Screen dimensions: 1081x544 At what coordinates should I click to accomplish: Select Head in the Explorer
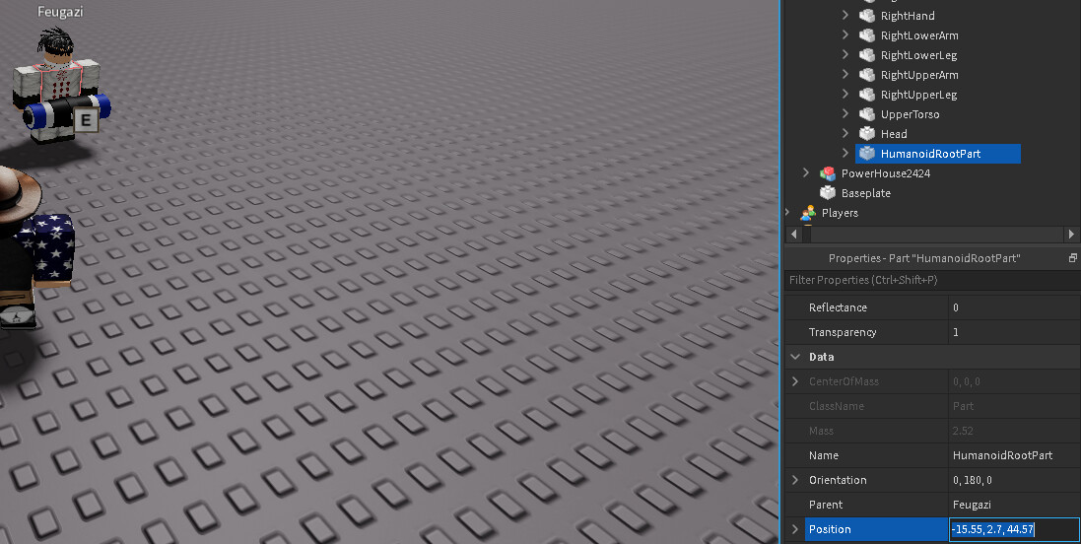click(894, 134)
